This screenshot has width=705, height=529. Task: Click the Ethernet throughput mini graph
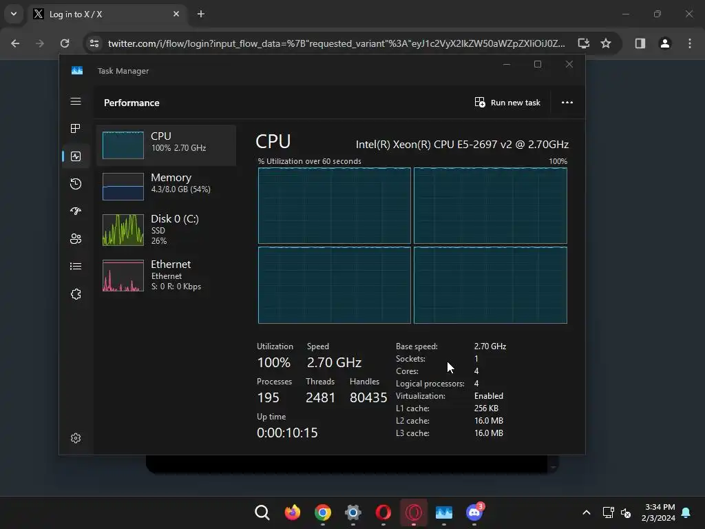tap(123, 276)
